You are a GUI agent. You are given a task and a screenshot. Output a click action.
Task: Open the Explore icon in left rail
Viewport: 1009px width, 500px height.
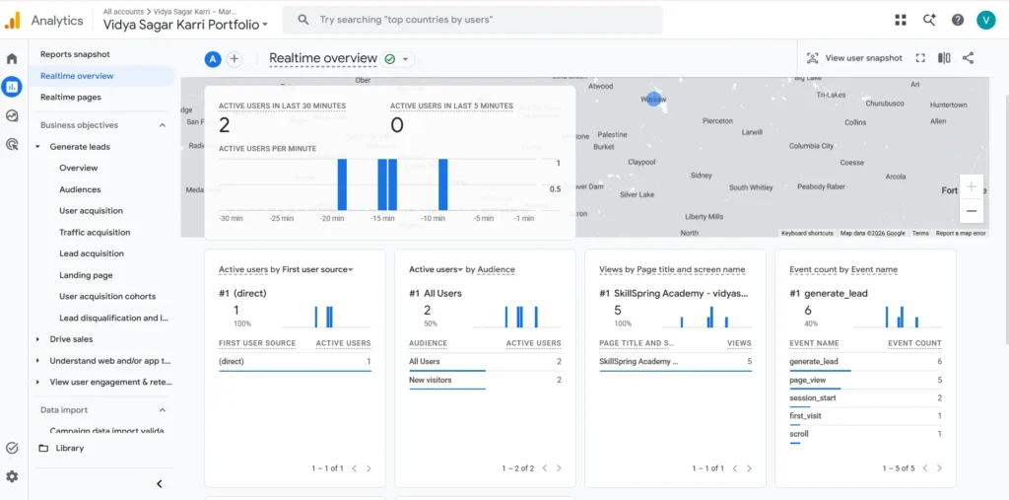[x=12, y=116]
